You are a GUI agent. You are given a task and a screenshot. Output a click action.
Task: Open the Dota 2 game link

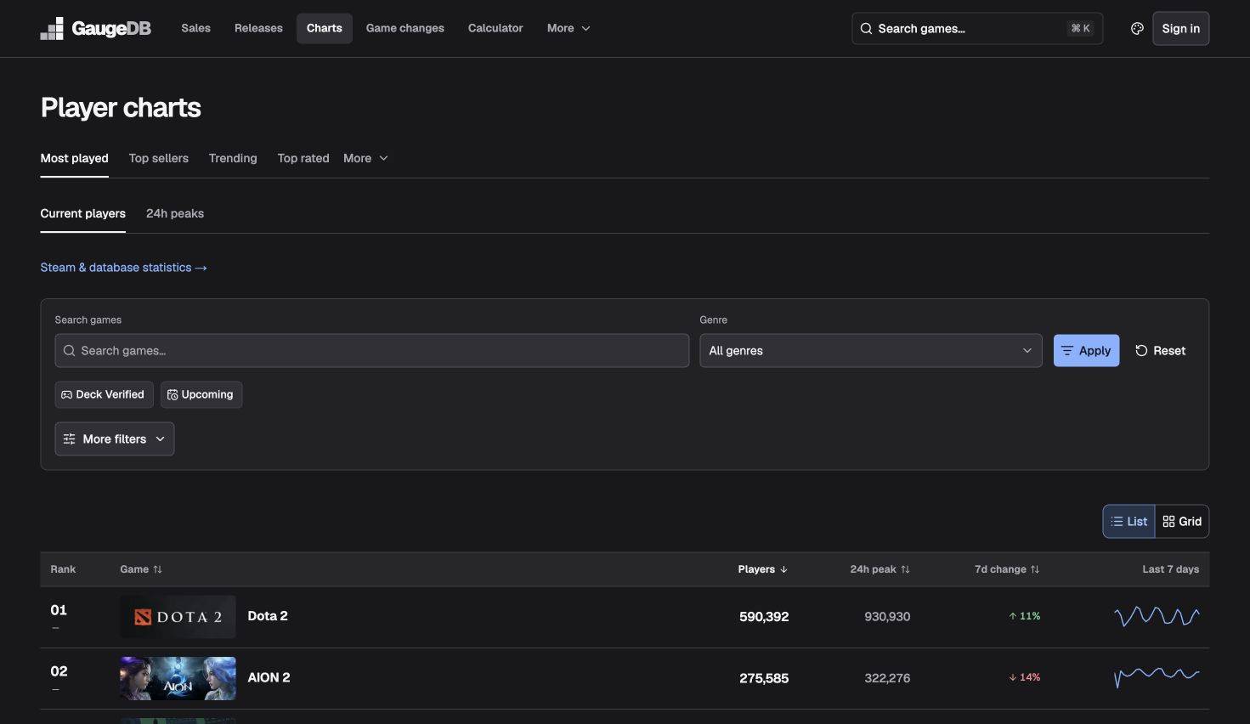[268, 616]
